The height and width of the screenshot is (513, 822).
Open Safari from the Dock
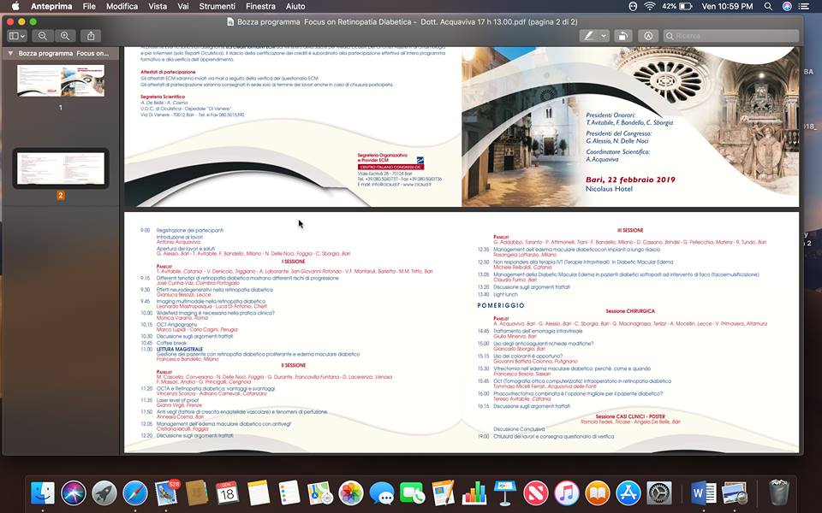click(x=135, y=492)
